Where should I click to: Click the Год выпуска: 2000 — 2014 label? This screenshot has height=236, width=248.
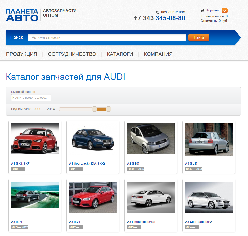point(33,109)
